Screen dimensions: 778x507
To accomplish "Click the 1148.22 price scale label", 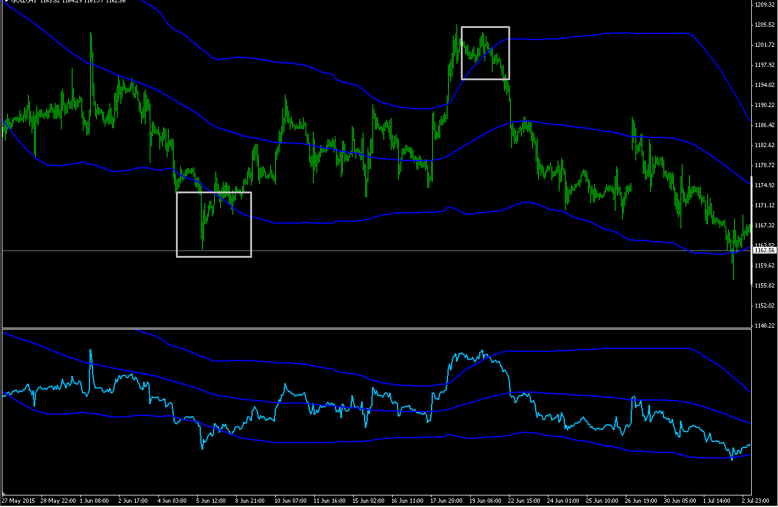I will point(764,326).
